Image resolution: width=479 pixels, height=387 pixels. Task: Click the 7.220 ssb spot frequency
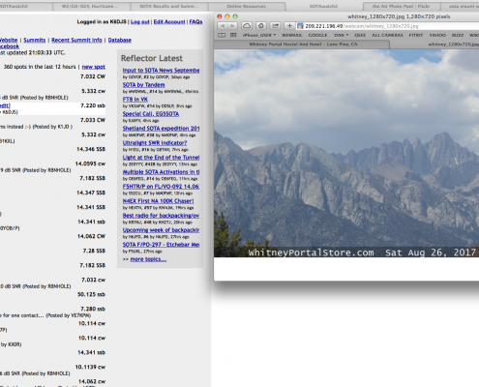(x=93, y=105)
